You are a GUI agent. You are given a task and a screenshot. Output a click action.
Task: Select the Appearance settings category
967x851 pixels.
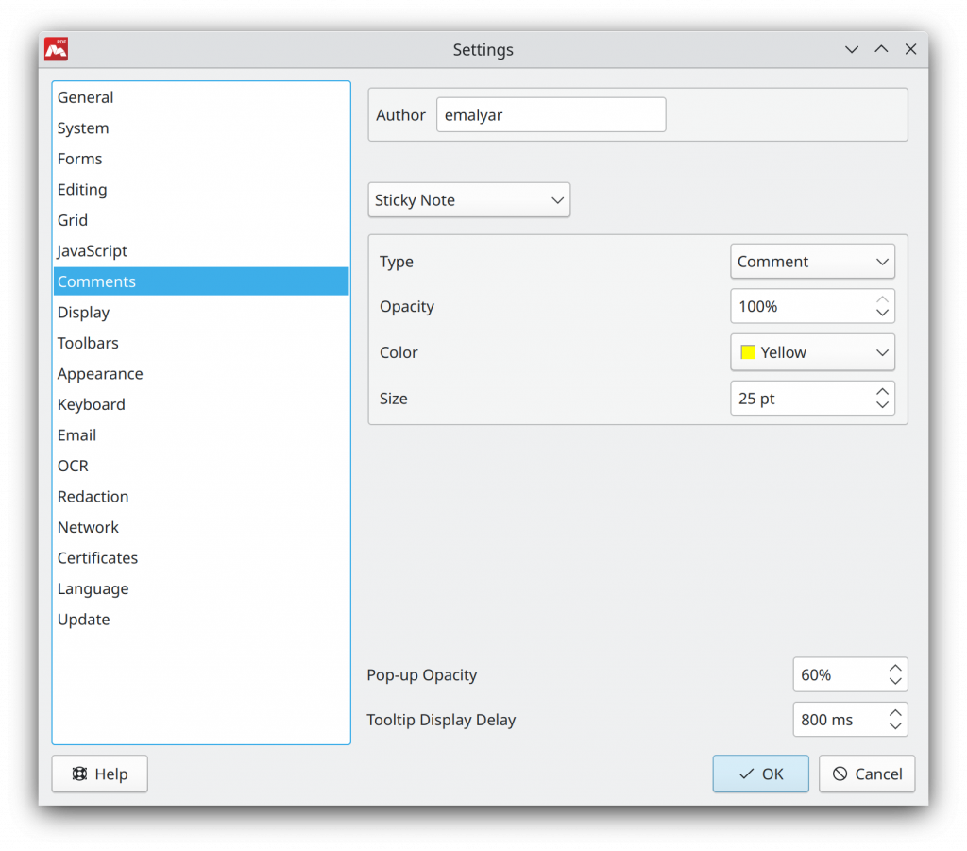click(100, 373)
